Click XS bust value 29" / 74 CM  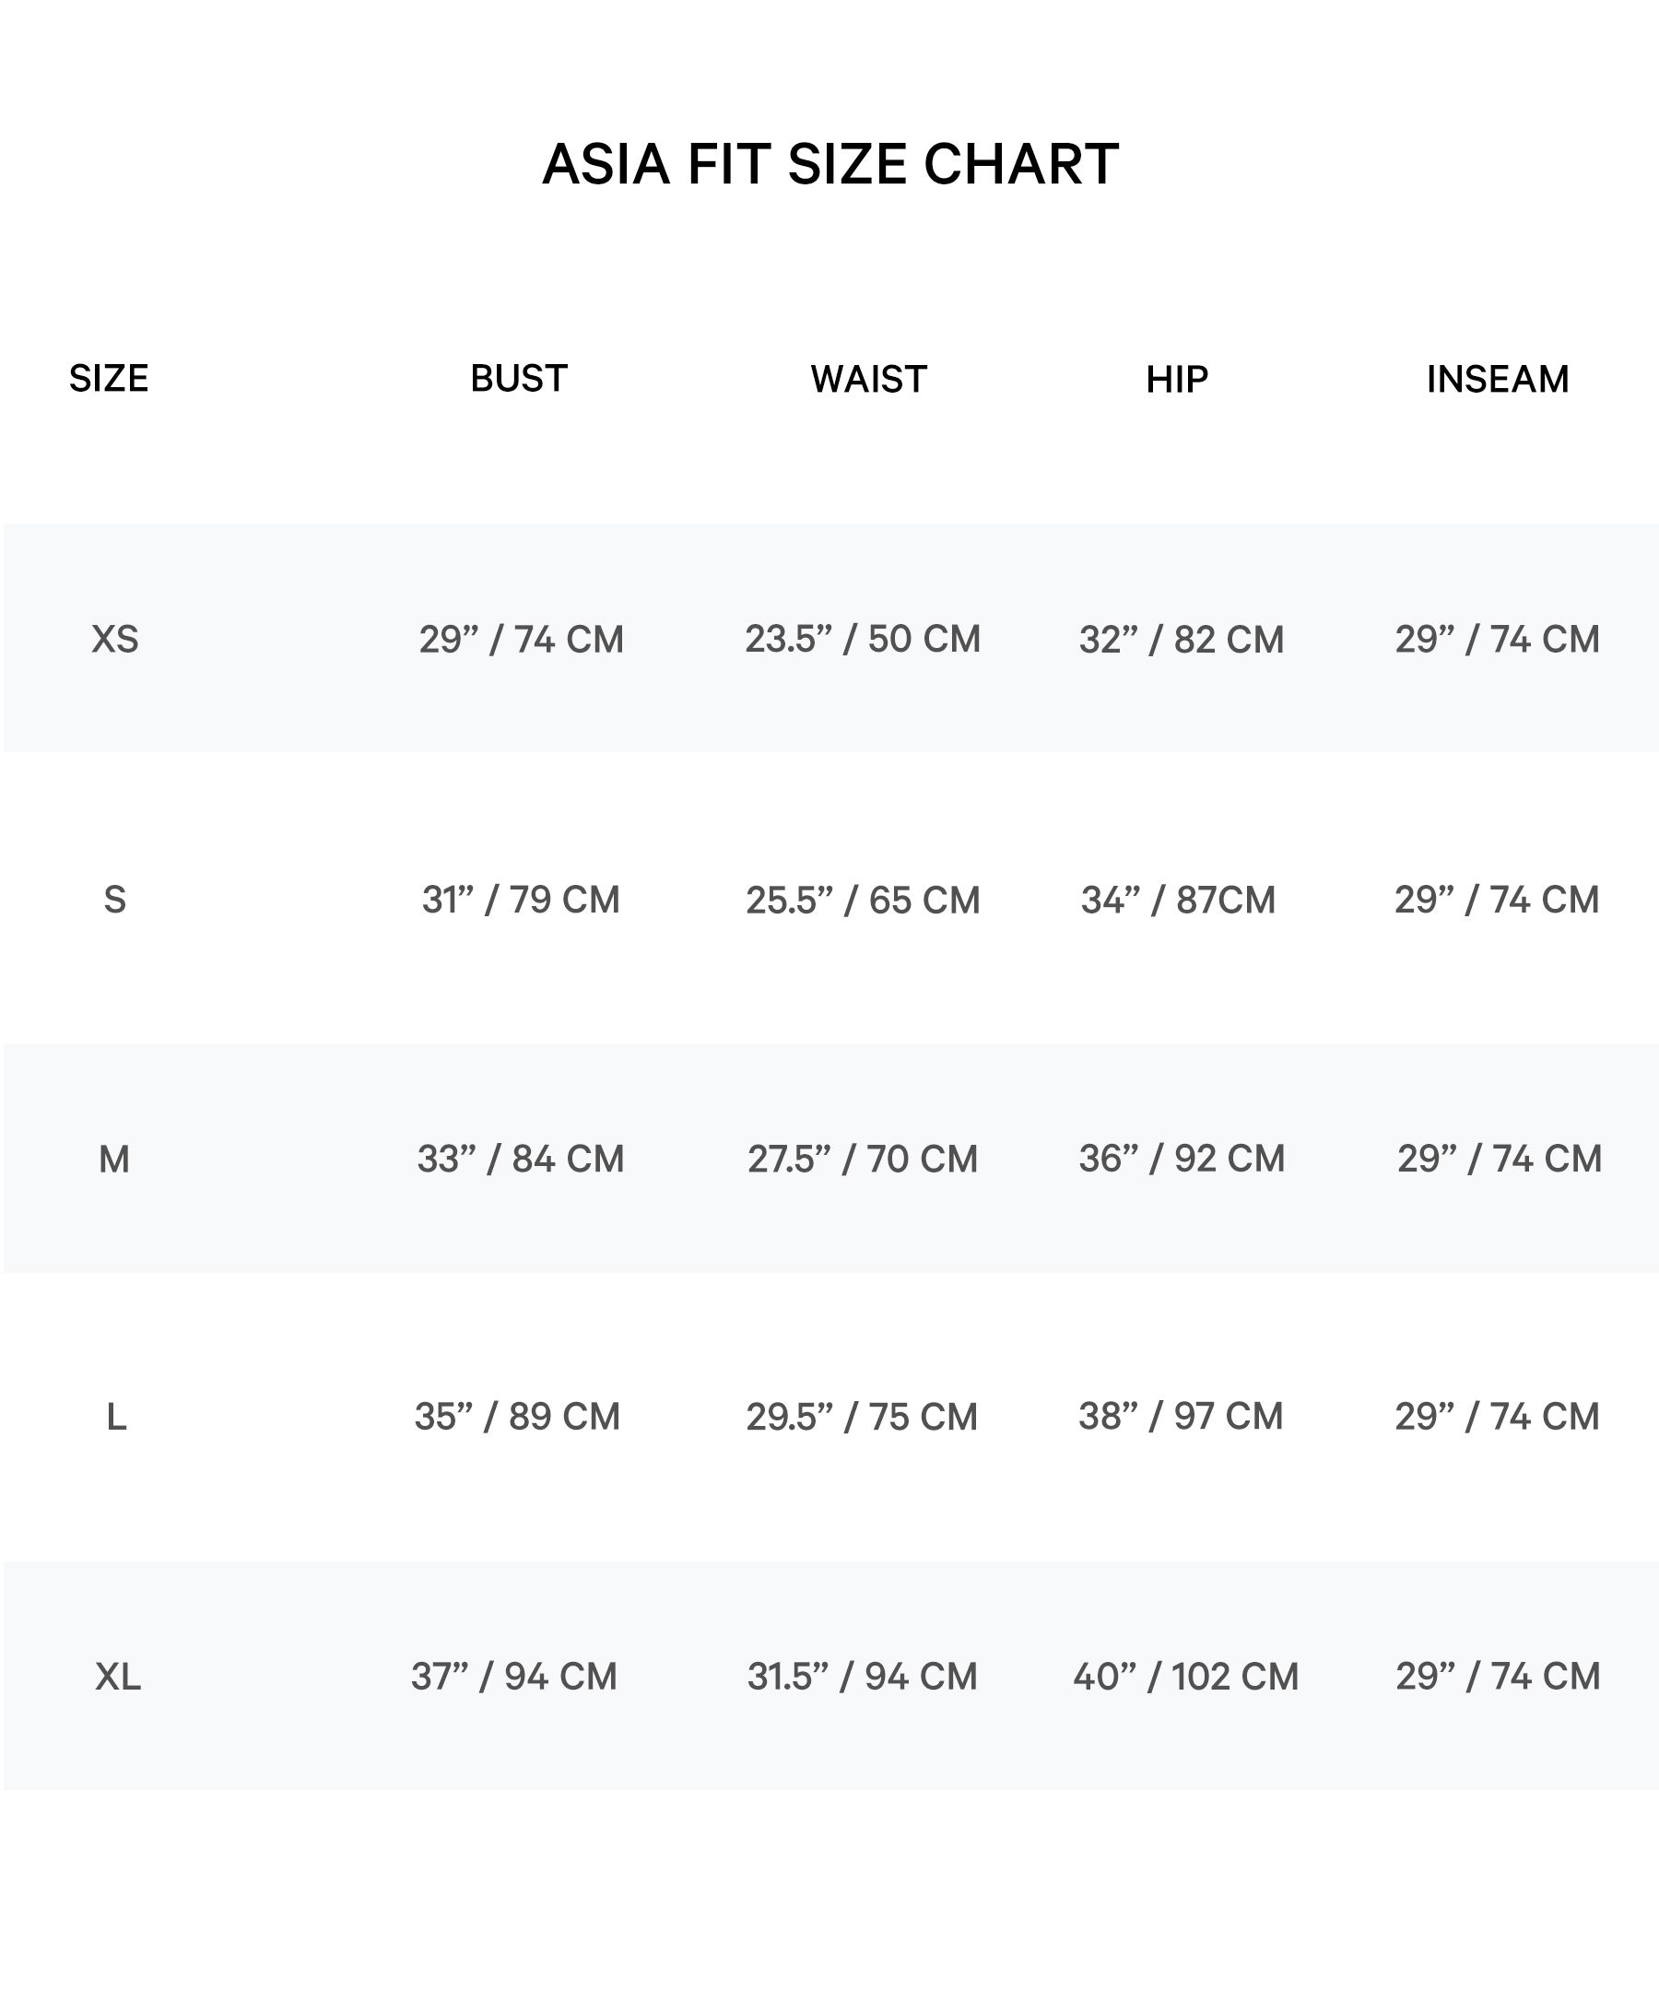[522, 639]
